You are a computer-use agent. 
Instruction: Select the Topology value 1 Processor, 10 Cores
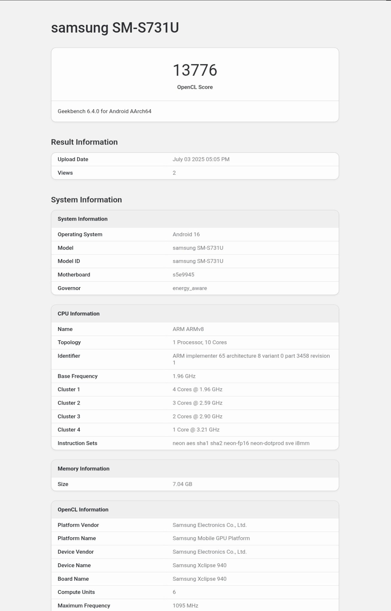point(200,343)
